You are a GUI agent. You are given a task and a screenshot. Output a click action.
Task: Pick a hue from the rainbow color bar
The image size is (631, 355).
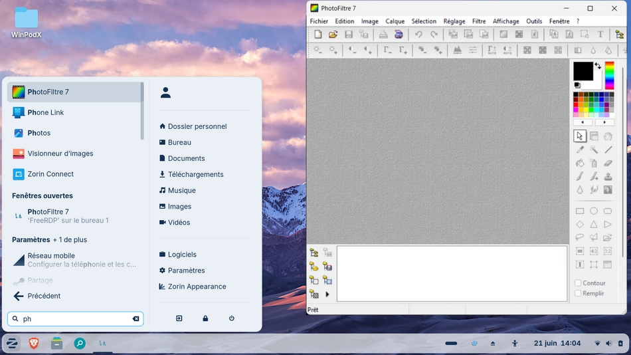[x=609, y=75]
